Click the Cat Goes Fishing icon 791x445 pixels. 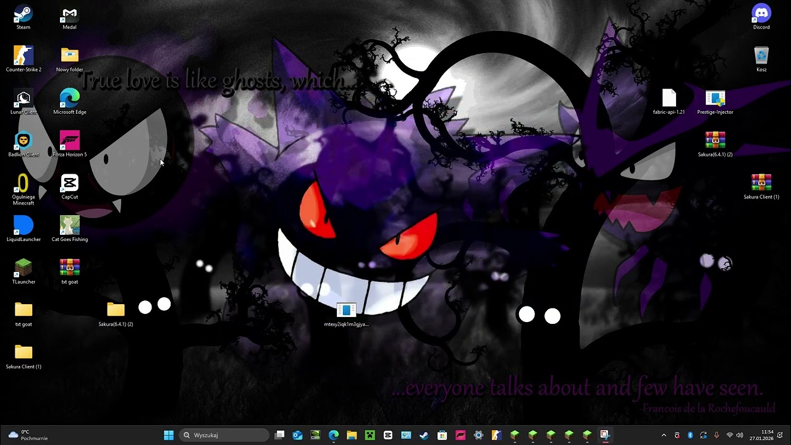(x=70, y=229)
